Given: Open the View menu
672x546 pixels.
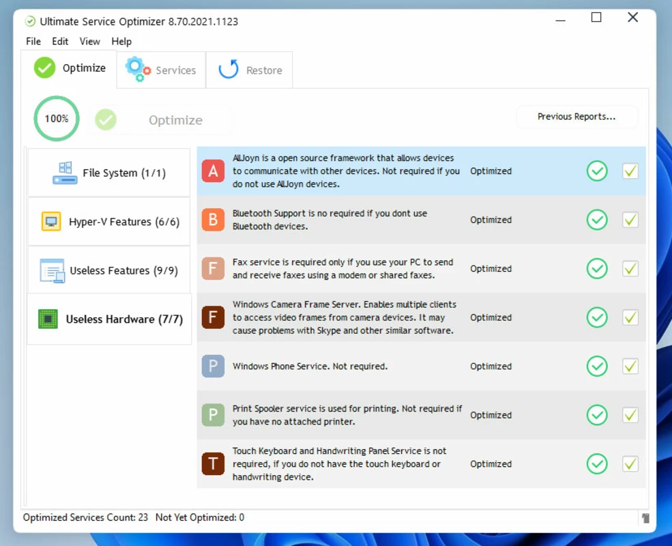Looking at the screenshot, I should pos(89,42).
